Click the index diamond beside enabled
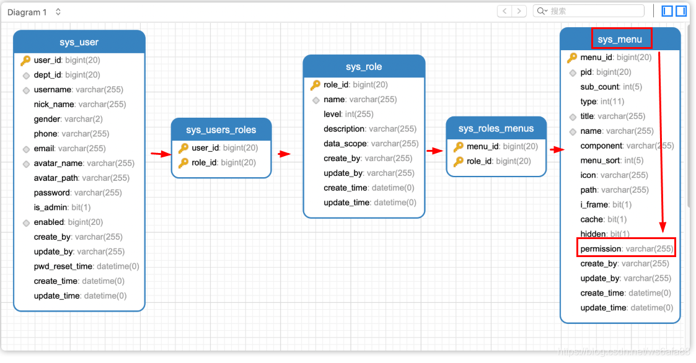696x363 pixels. pyautogui.click(x=26, y=223)
